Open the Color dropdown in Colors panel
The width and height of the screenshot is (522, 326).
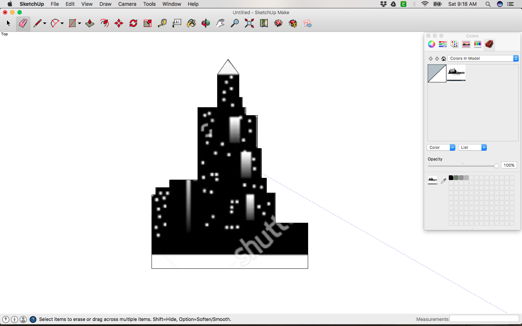coord(441,147)
